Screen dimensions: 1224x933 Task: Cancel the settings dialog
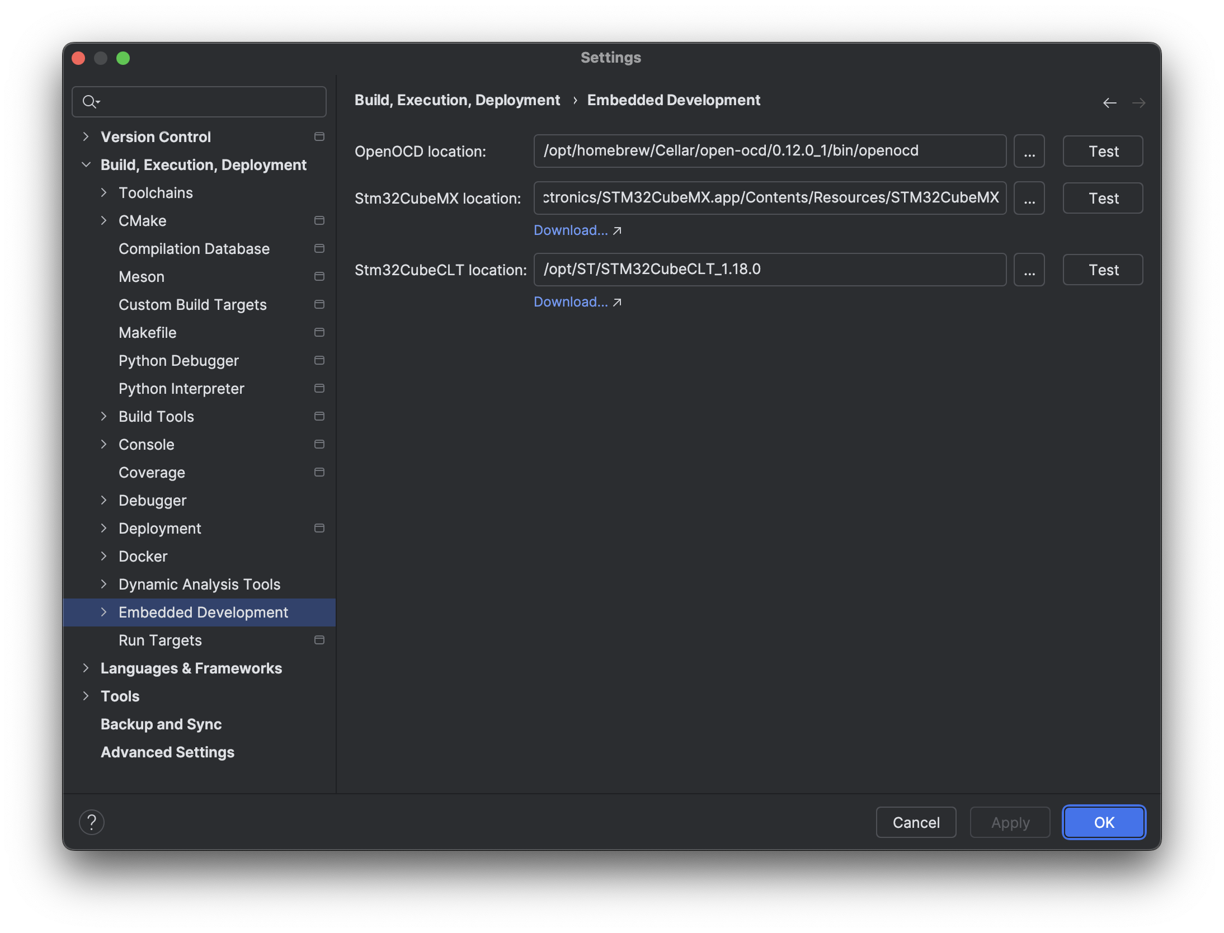click(x=916, y=822)
